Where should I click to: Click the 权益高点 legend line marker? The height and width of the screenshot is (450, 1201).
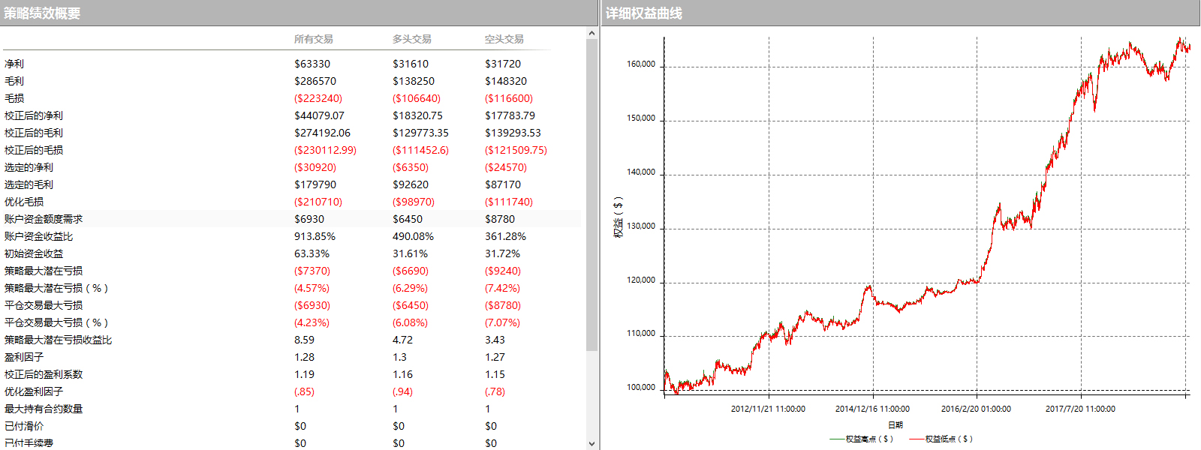pos(837,439)
